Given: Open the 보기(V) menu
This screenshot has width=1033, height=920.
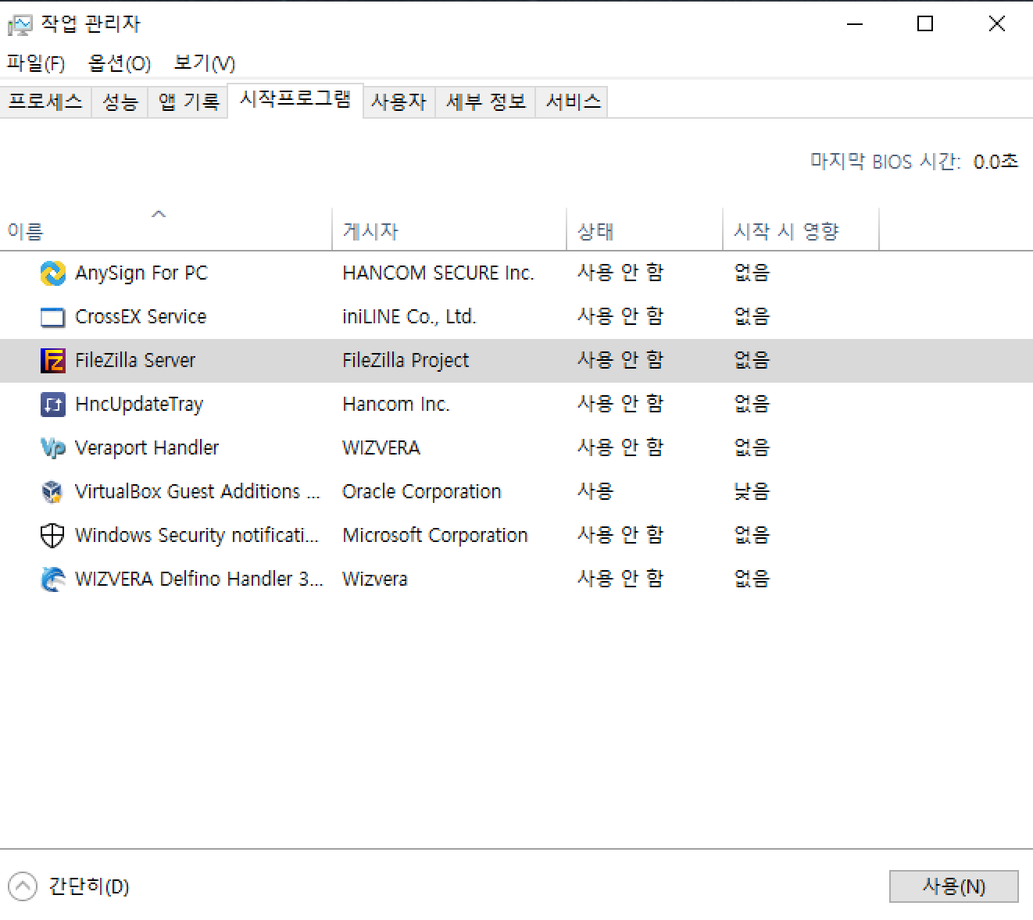Looking at the screenshot, I should click(x=204, y=63).
